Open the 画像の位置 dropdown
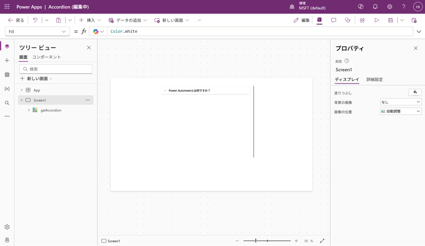425x246 pixels. click(x=401, y=111)
